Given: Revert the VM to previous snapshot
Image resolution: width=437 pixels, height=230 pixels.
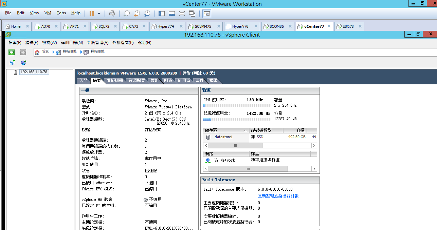Looking at the screenshot, I should click(x=137, y=14).
